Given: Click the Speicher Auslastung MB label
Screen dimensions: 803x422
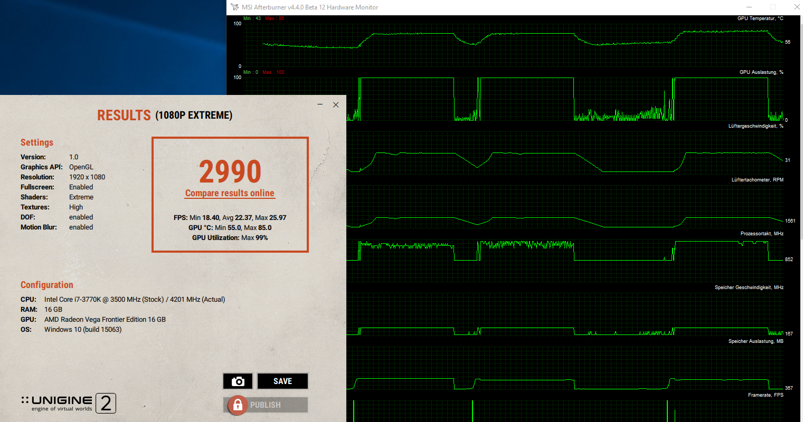Looking at the screenshot, I should point(756,341).
